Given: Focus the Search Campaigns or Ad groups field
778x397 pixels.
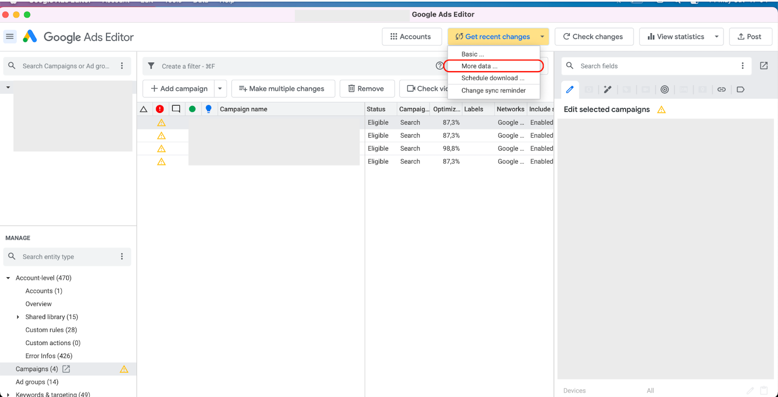Looking at the screenshot, I should tap(66, 66).
